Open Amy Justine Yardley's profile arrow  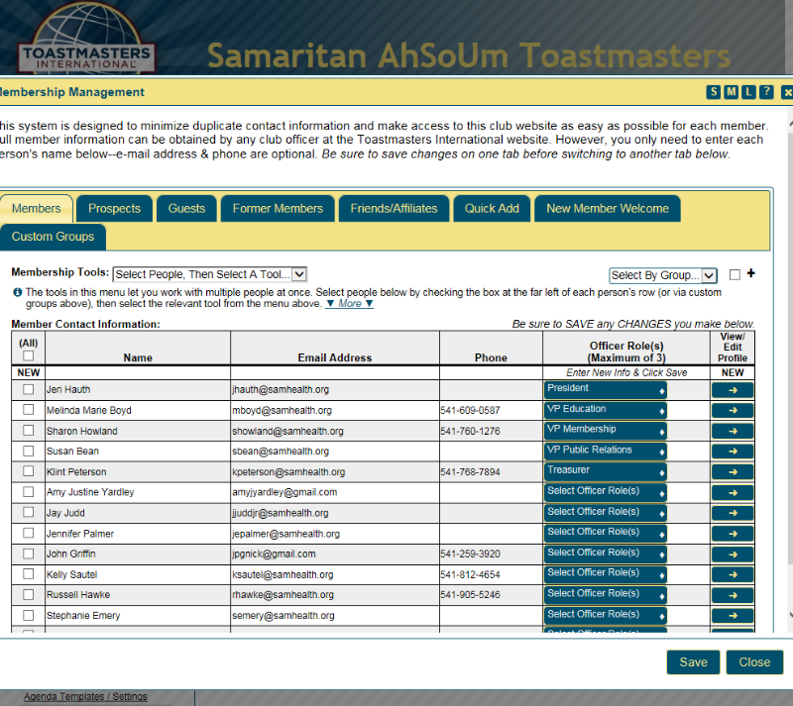pyautogui.click(x=733, y=493)
